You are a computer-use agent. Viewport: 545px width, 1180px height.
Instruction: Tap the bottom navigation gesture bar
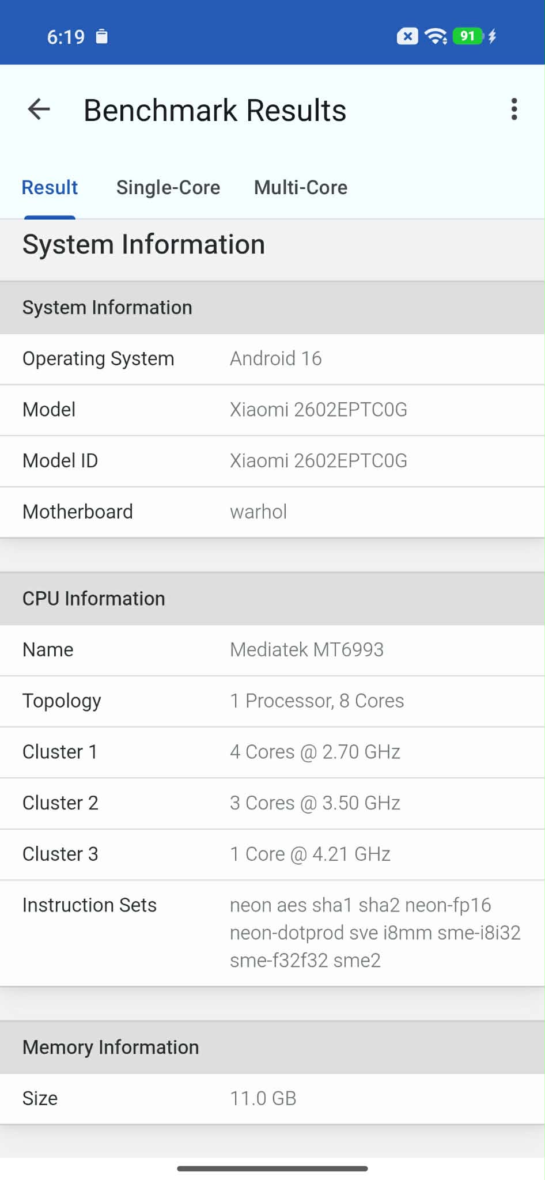click(272, 1168)
